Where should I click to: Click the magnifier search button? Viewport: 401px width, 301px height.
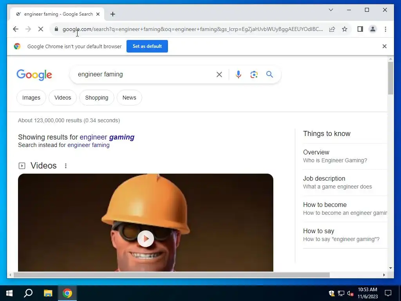pos(269,74)
